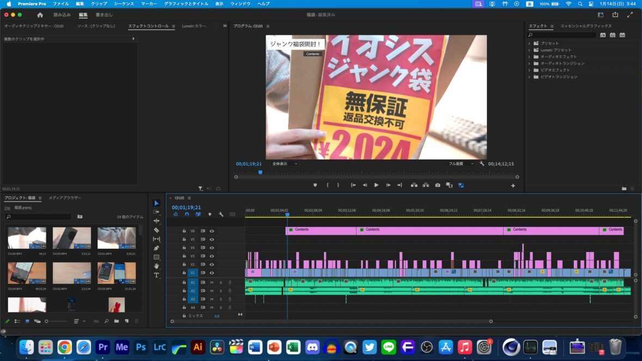Toggle V1 track targeting
Viewport: 642px width, 361px height.
(x=192, y=273)
